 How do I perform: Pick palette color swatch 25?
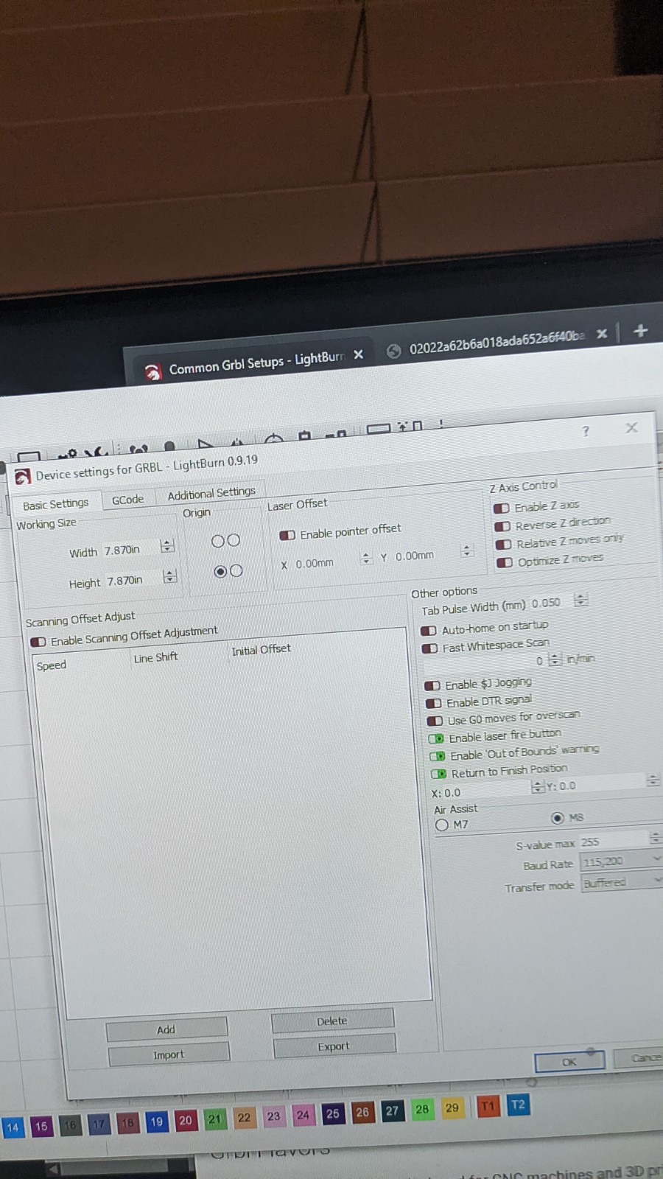point(333,1113)
